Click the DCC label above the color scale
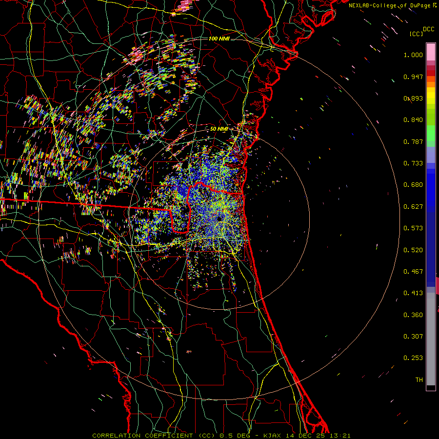 click(428, 29)
